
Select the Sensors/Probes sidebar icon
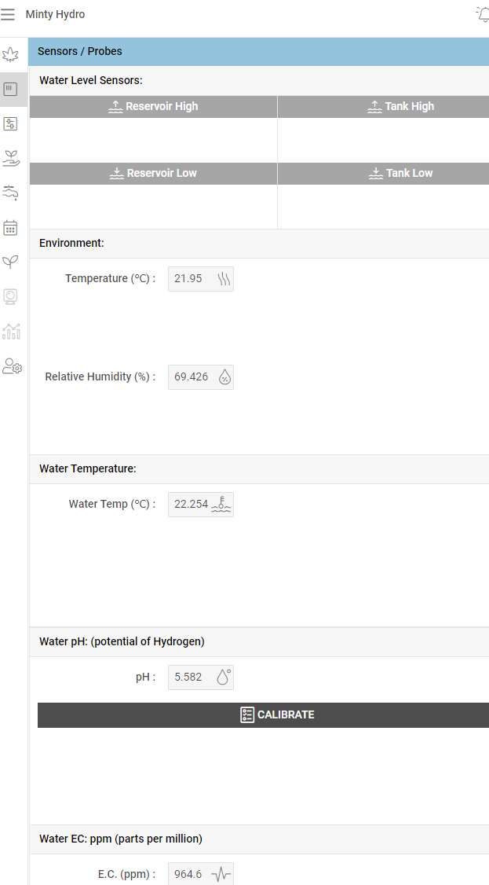(11, 89)
